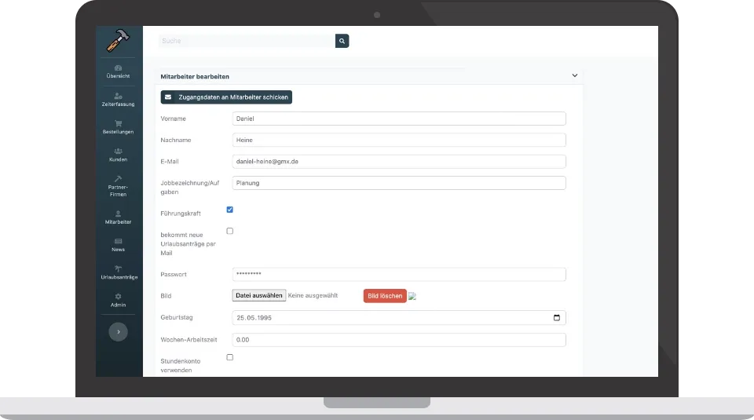Expand sidebar with round arrow button

coord(119,331)
